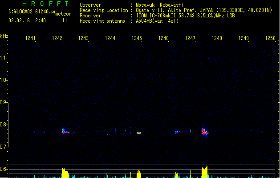Click the kHz axis unit label
The width and height of the screenshot is (280, 178).
pos(4,36)
